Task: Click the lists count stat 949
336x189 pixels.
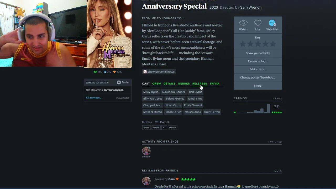Action: (107, 72)
